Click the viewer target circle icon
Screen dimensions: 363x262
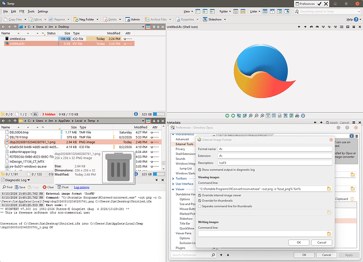coord(303,115)
